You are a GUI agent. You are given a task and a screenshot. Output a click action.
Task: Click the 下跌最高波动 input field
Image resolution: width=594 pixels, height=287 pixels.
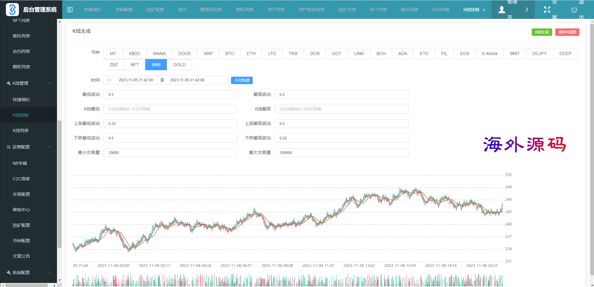(341, 138)
